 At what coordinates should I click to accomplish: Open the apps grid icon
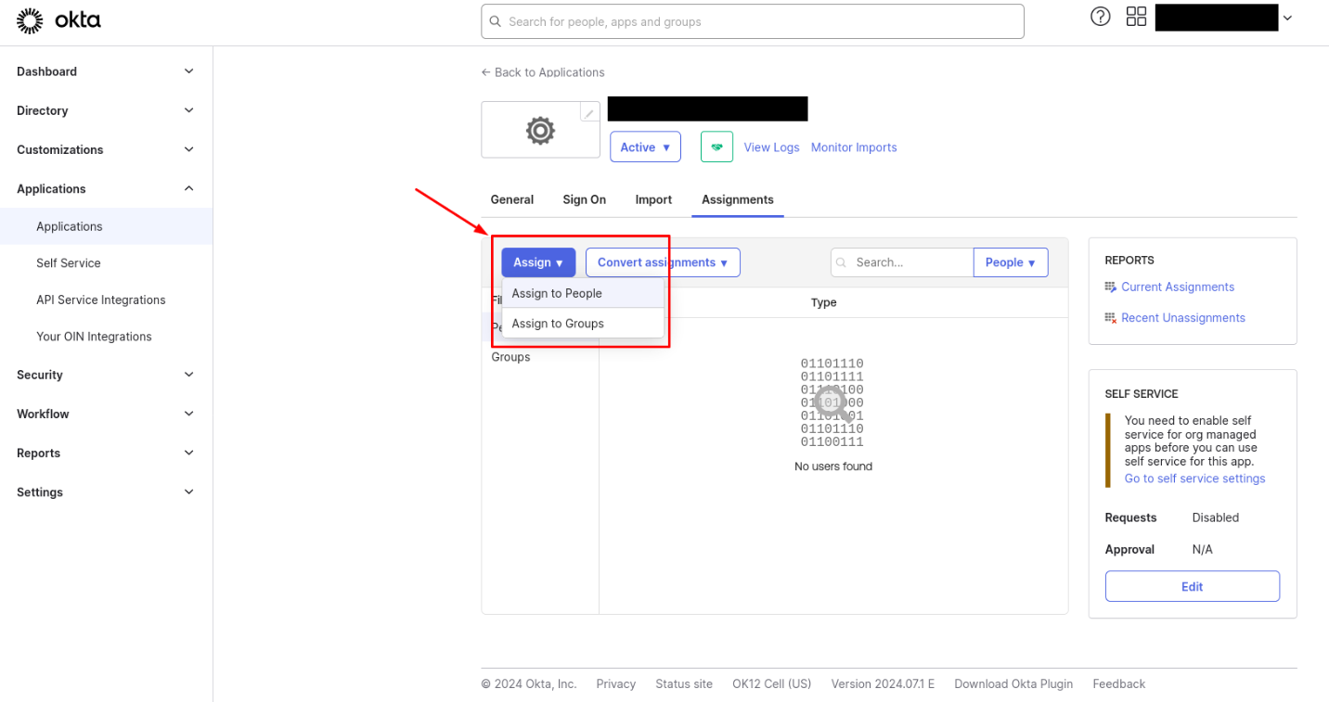(1136, 17)
